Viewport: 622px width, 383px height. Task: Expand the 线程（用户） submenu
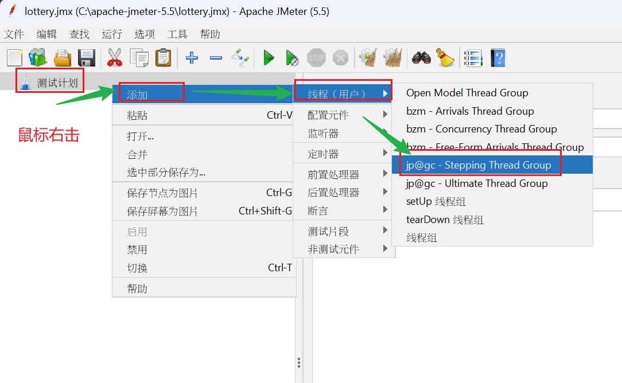pyautogui.click(x=343, y=94)
